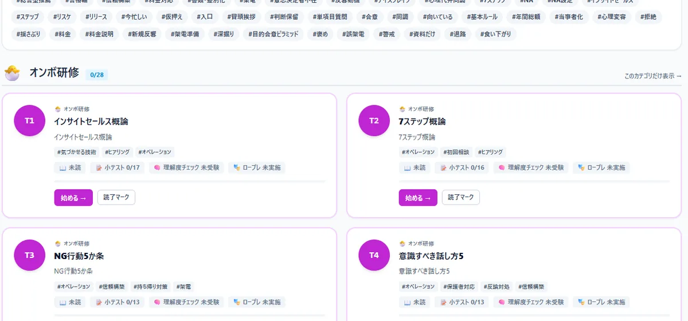Select #反論対処 tag in T4 card
The width and height of the screenshot is (688, 321).
(497, 286)
